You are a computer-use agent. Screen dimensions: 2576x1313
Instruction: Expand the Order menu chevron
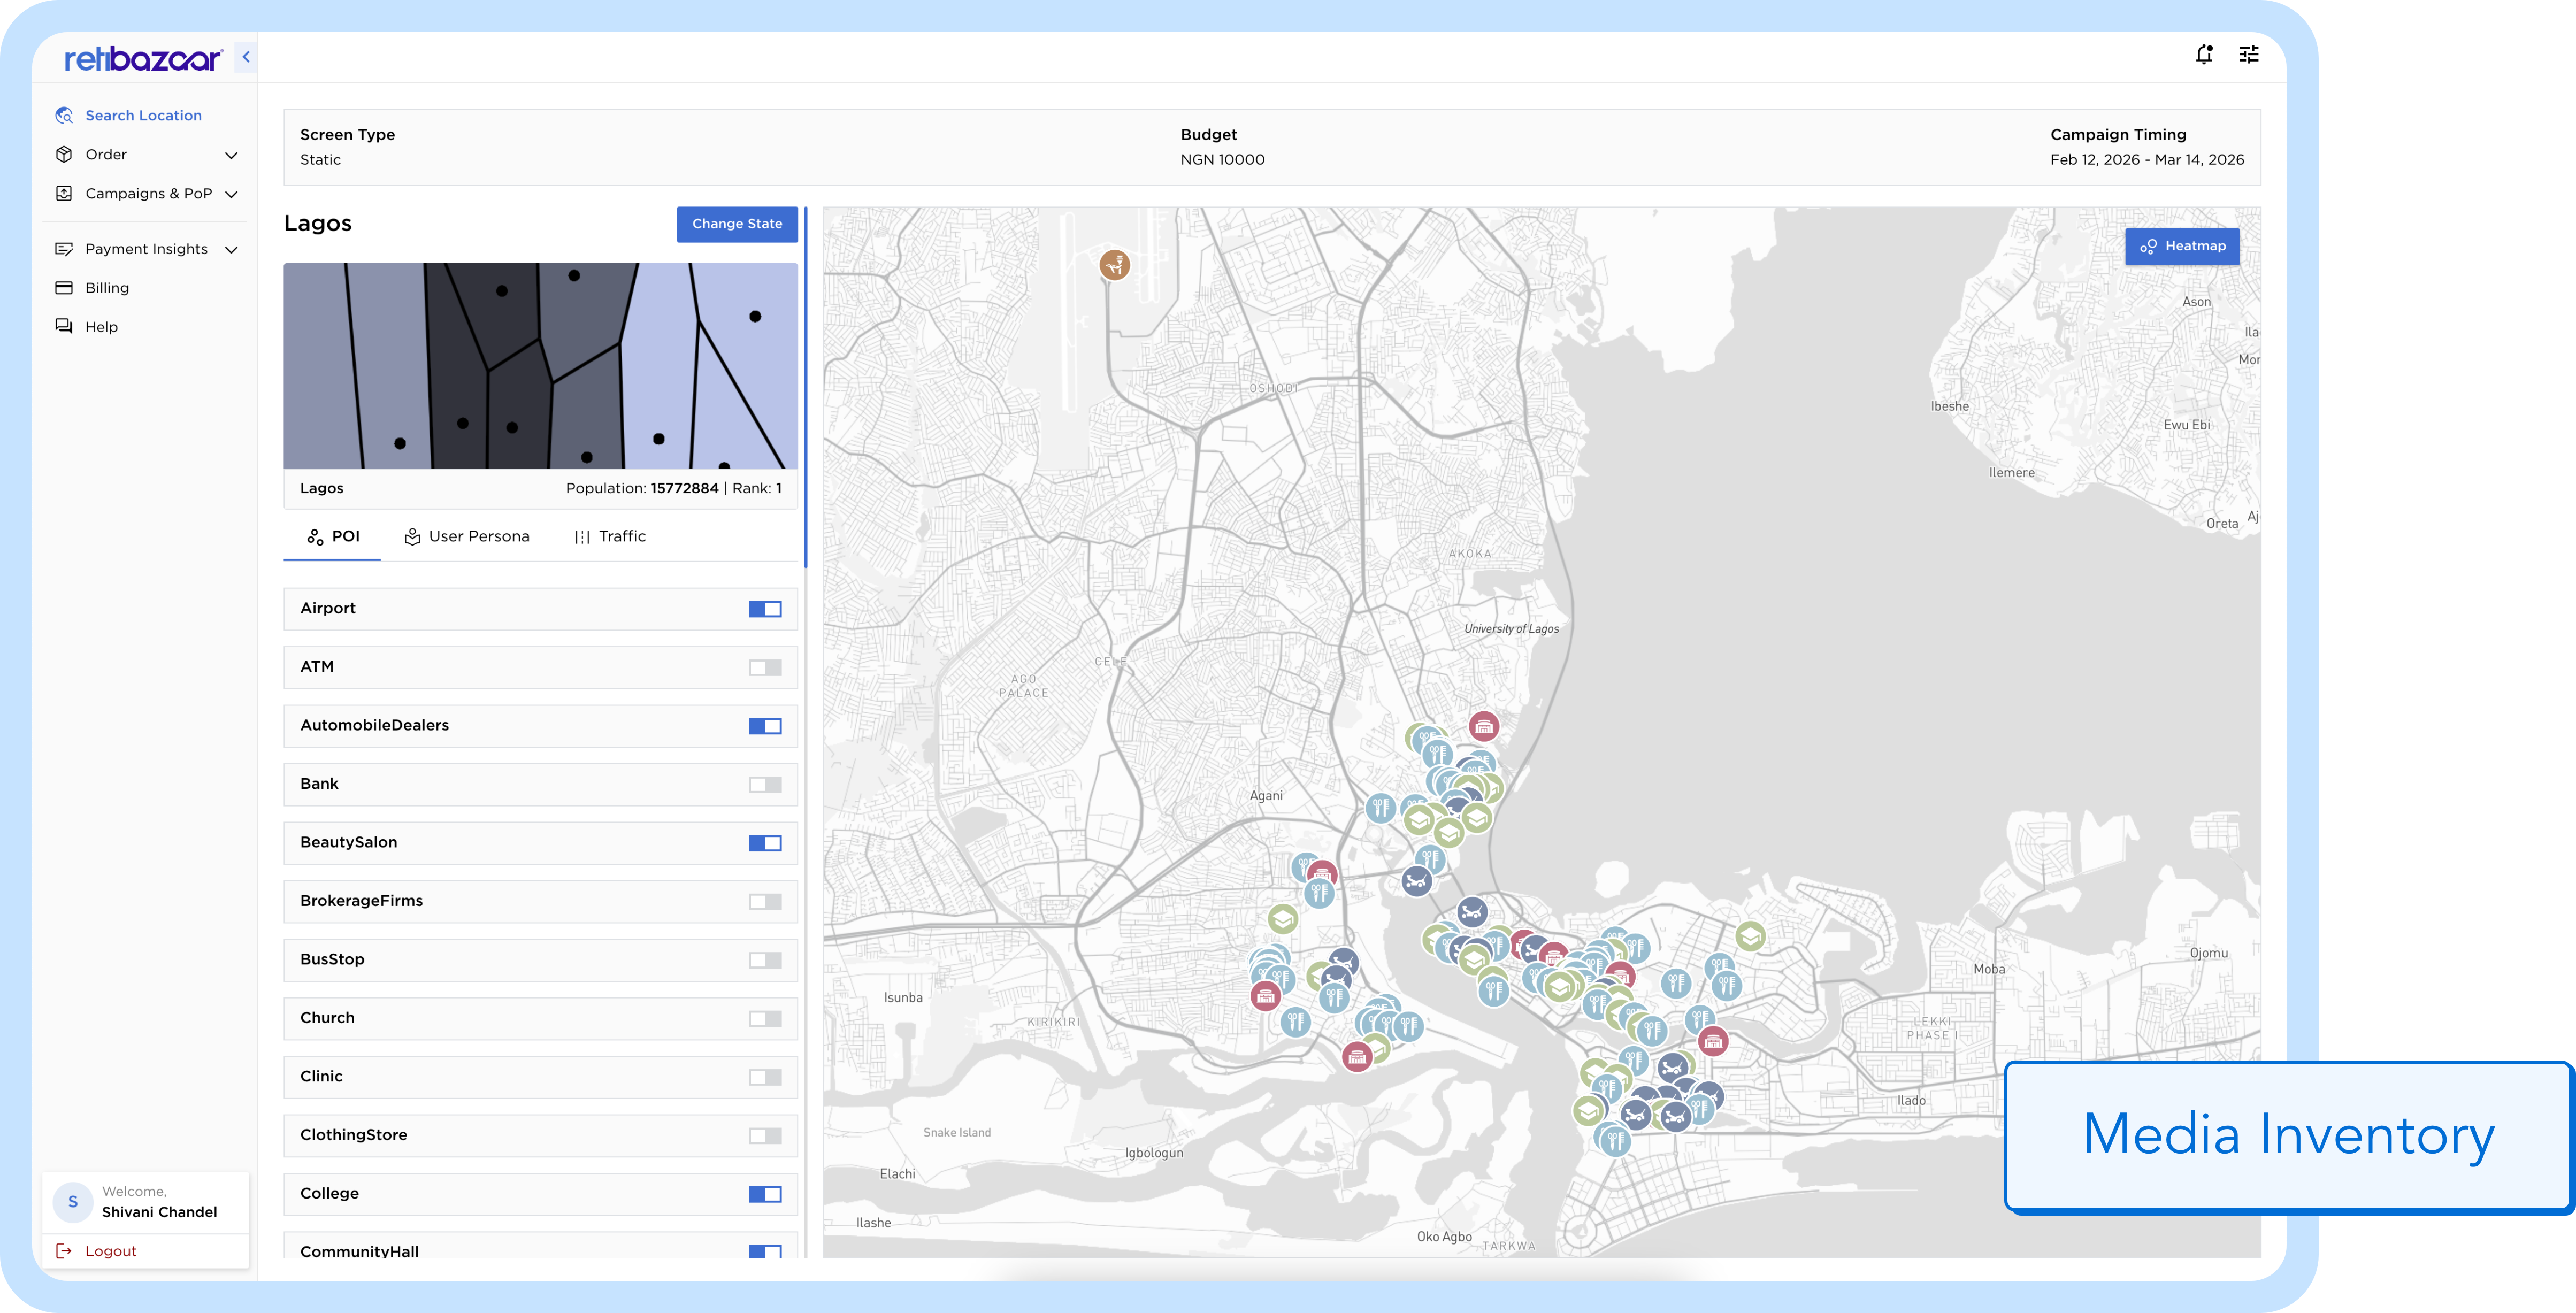(231, 155)
